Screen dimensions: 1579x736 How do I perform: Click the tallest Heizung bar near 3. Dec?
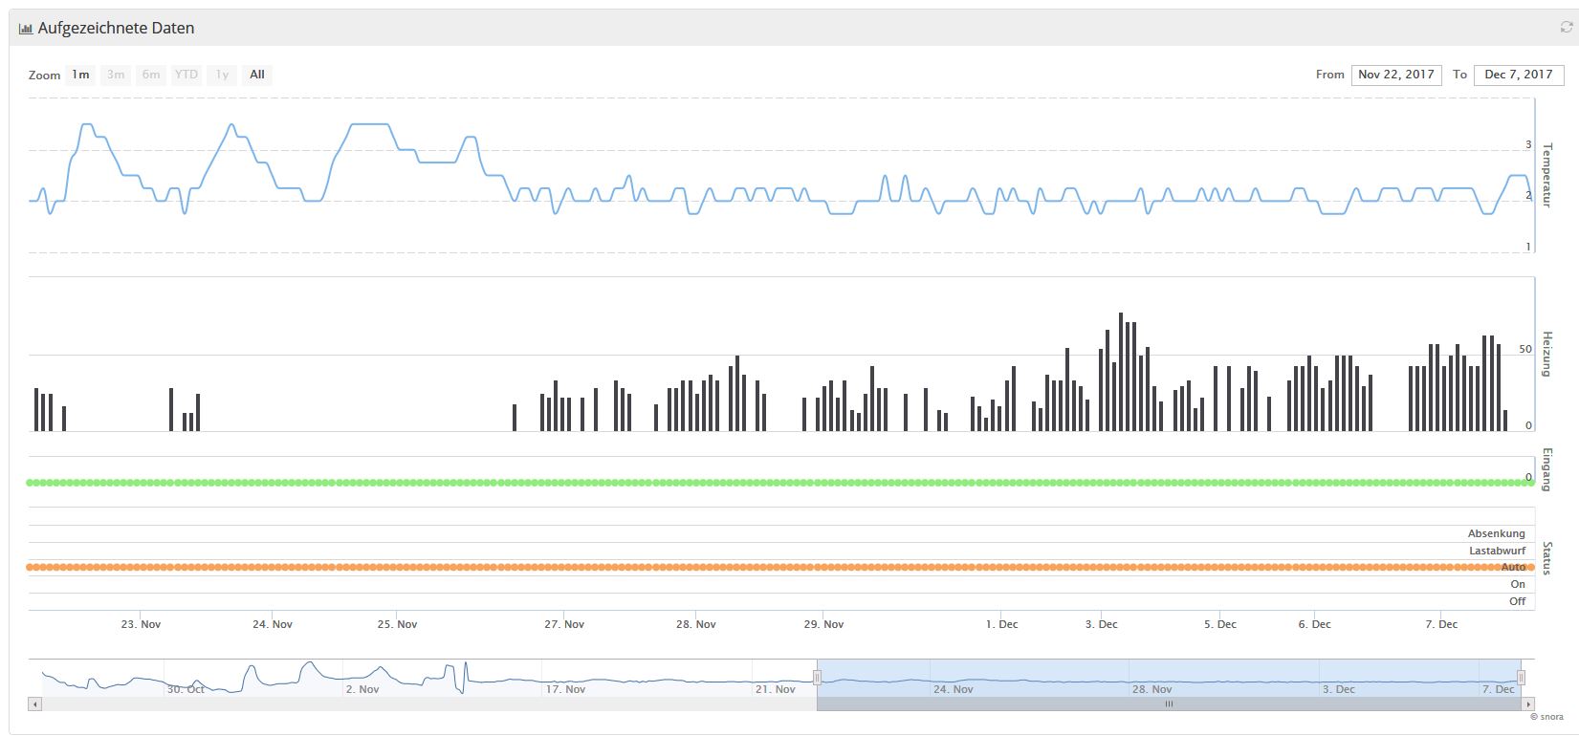1121,372
